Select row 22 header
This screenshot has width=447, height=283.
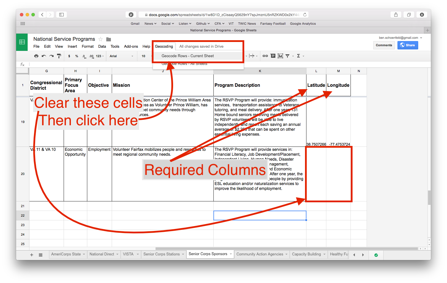point(22,215)
